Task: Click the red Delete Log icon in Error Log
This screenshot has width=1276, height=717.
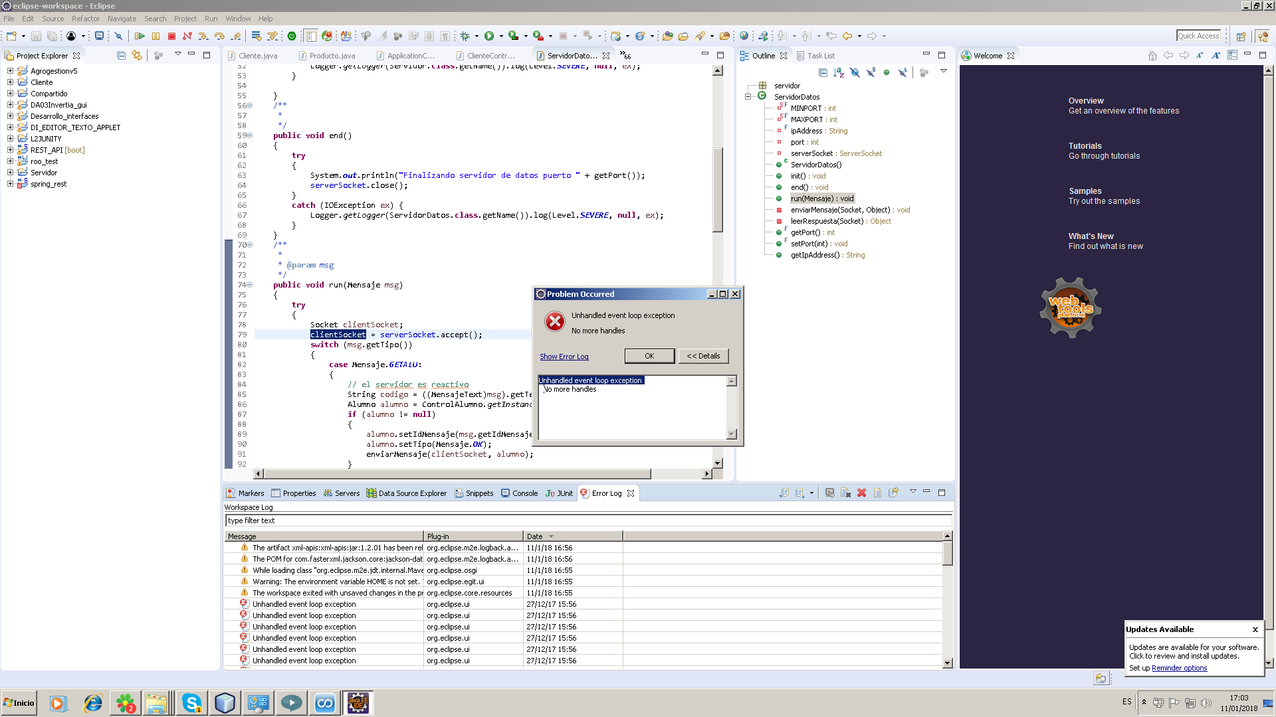Action: (861, 493)
